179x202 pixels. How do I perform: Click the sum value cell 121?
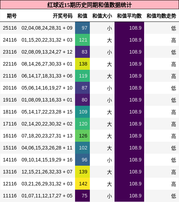pyautogui.click(x=82, y=40)
